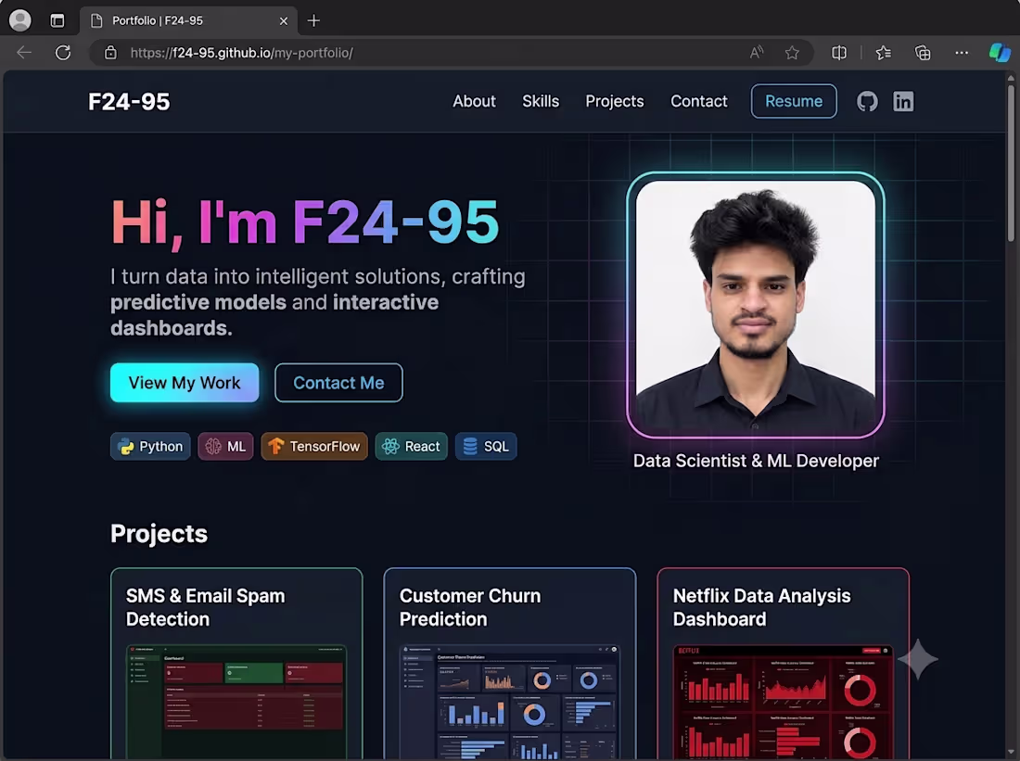
Task: Select the ML skill badge
Action: point(225,446)
